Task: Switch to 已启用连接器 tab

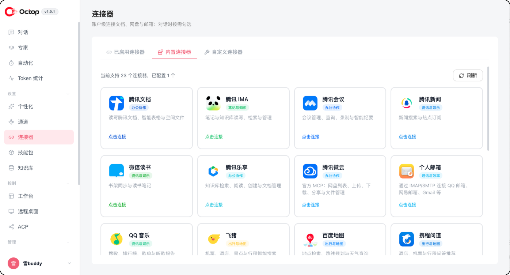Action: point(126,52)
